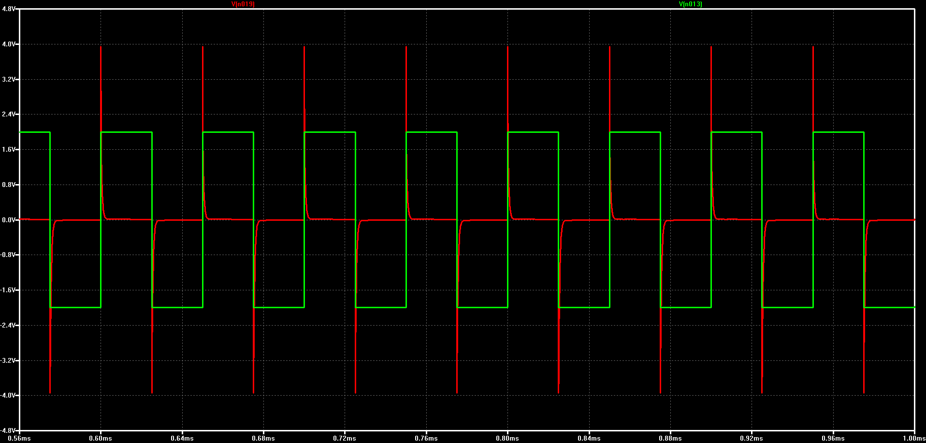The height and width of the screenshot is (443, 926).
Task: Click the red V(n019) trace label
Action: point(243,4)
